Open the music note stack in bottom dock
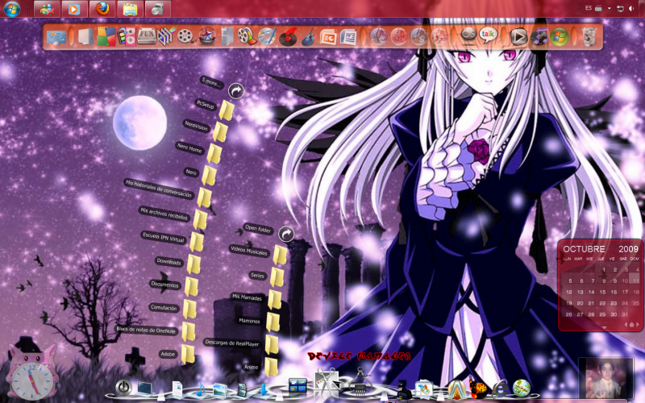 [x=200, y=389]
